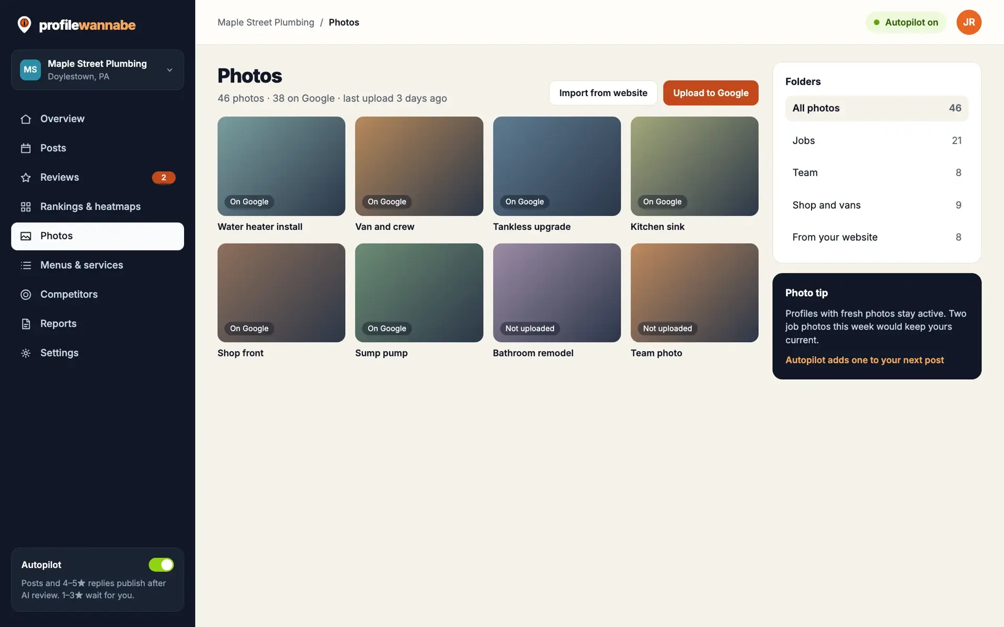Image resolution: width=1004 pixels, height=627 pixels.
Task: Click Import from website button
Action: click(x=603, y=93)
